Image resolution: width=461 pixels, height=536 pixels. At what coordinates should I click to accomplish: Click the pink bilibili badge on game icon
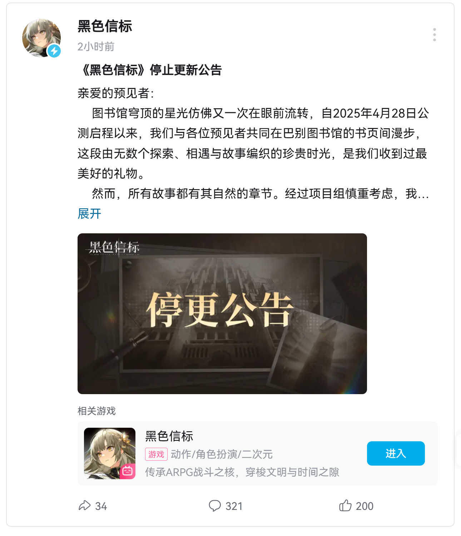click(128, 471)
